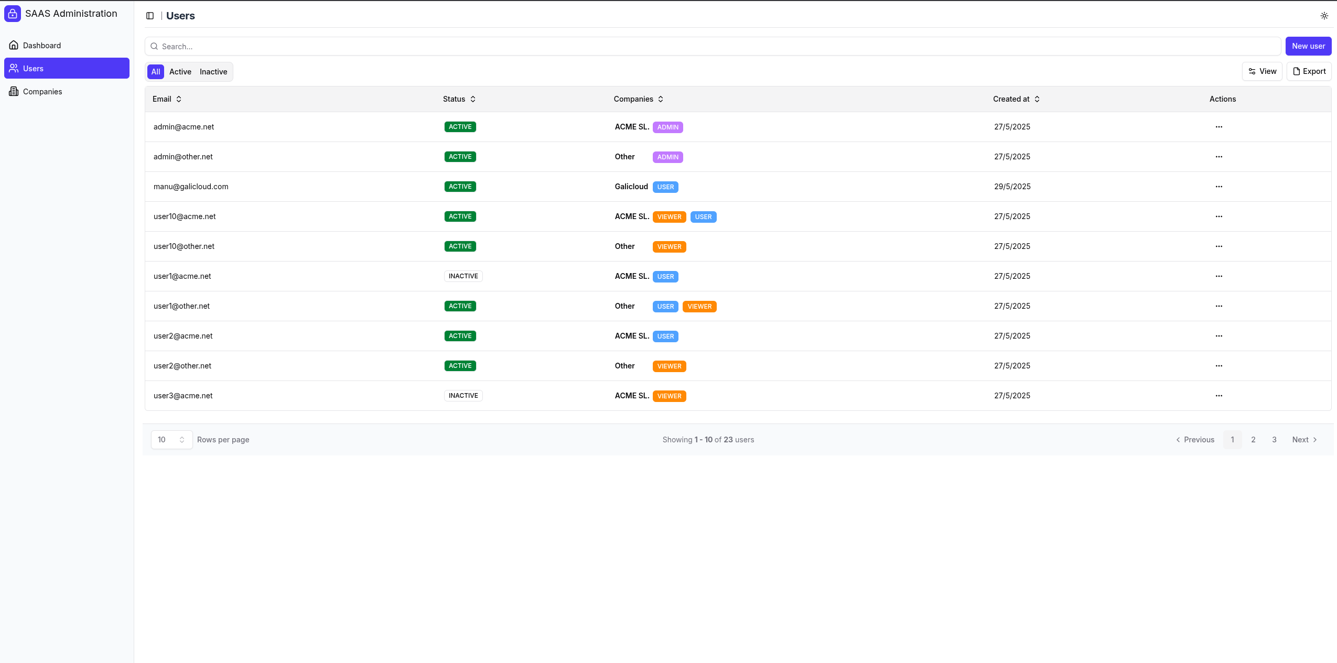
Task: Click the USER badge next to Galicloud
Action: point(665,187)
